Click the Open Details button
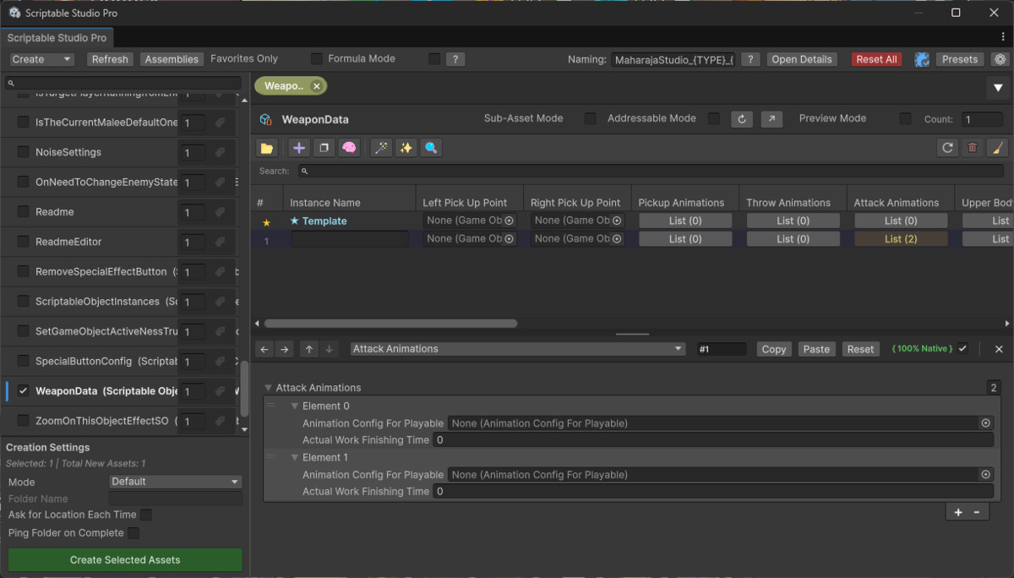 point(802,59)
